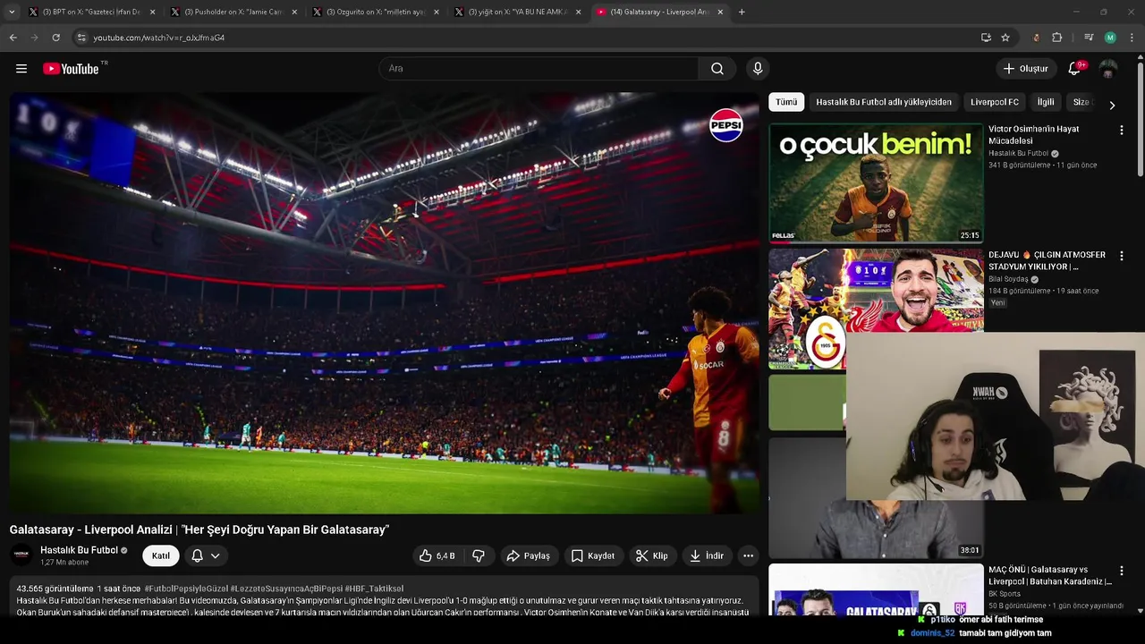Join the channel via Katıl button
1145x644 pixels.
[x=161, y=555]
